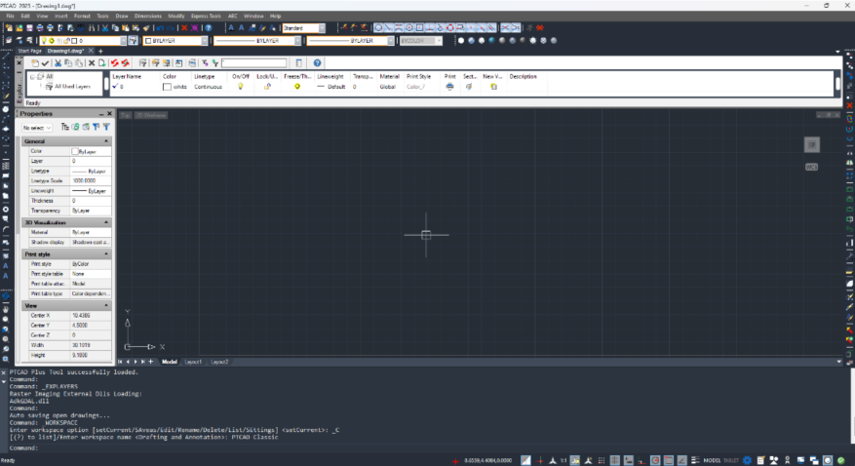Click the teal sphere visual style icon
Screen dimensions: 855x466
(491, 40)
